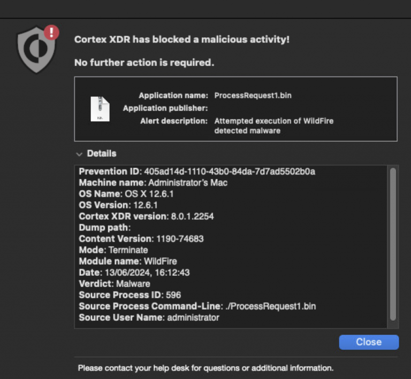Click the Machine name line
The image size is (411, 379).
click(x=153, y=183)
